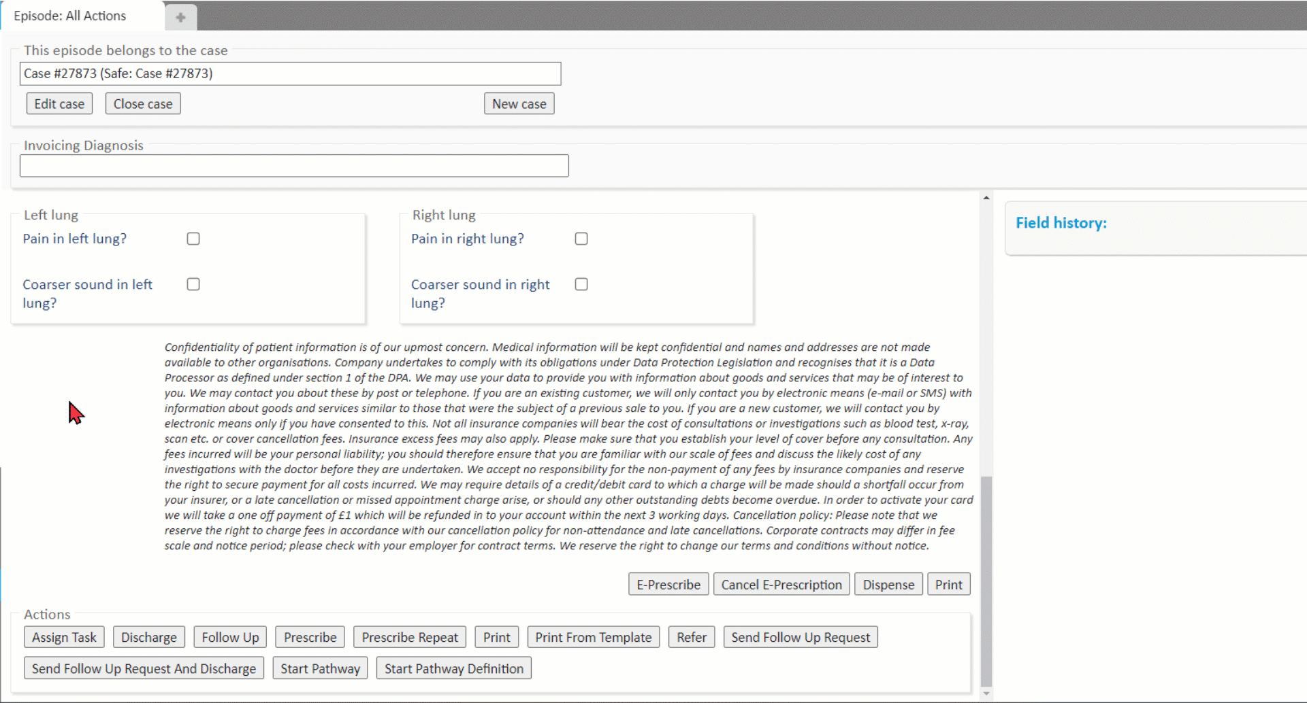Create a New case

click(x=519, y=104)
